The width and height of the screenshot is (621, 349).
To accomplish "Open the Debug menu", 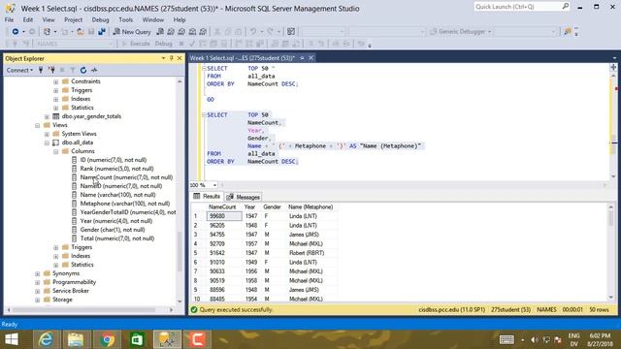I will 100,19.
